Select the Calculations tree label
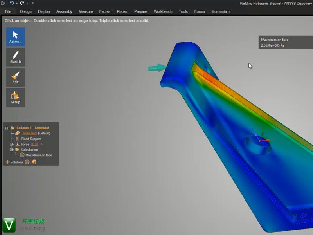 pos(29,150)
